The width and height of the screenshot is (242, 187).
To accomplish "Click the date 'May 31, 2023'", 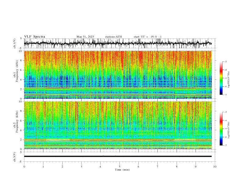I will pos(85,37).
